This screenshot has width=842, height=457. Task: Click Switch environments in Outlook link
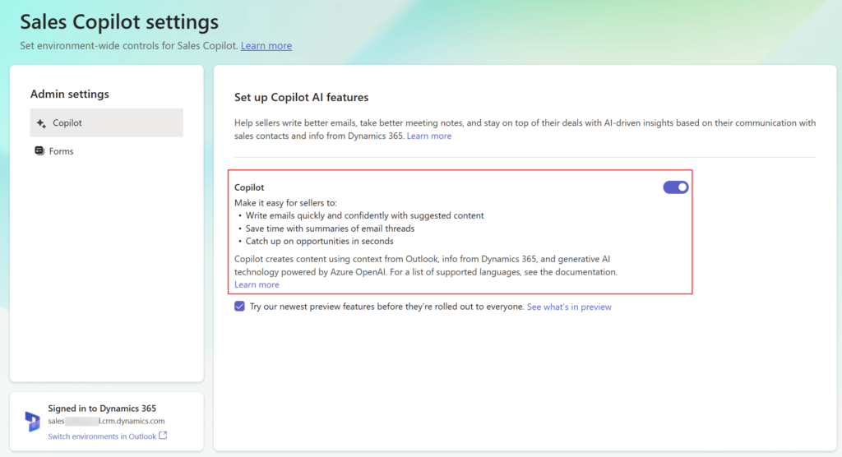pyautogui.click(x=102, y=436)
